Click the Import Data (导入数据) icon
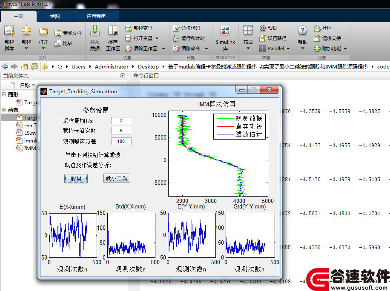Image resolution: width=390 pixels, height=291 pixels. 95,30
